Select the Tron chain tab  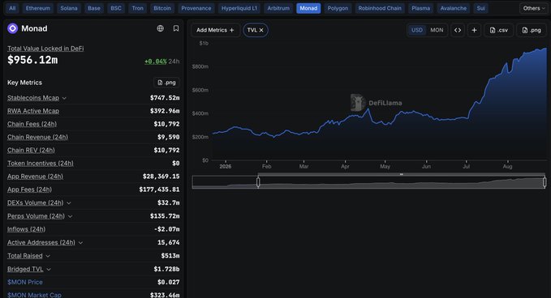[137, 8]
